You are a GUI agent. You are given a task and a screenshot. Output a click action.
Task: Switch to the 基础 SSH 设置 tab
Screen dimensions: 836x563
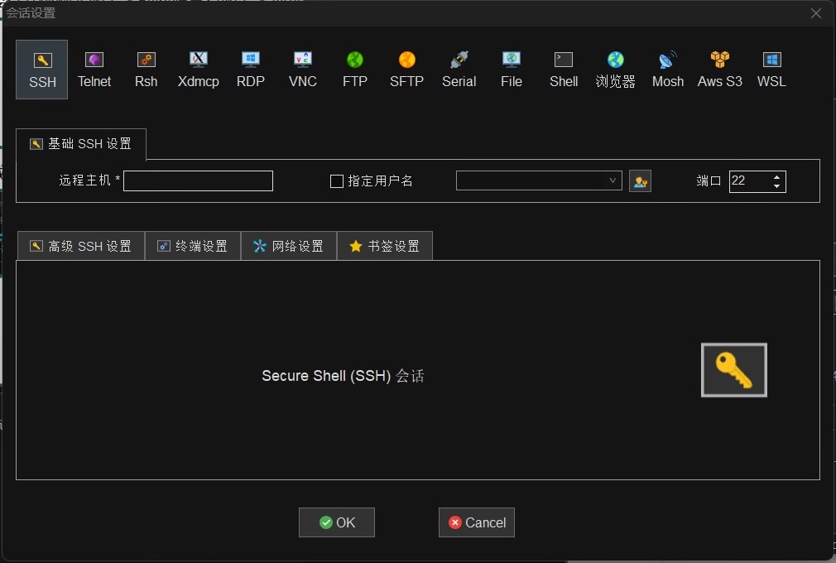81,144
